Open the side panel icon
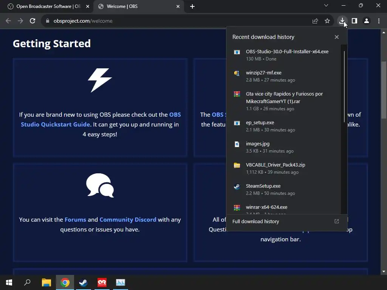The width and height of the screenshot is (387, 290). click(354, 21)
